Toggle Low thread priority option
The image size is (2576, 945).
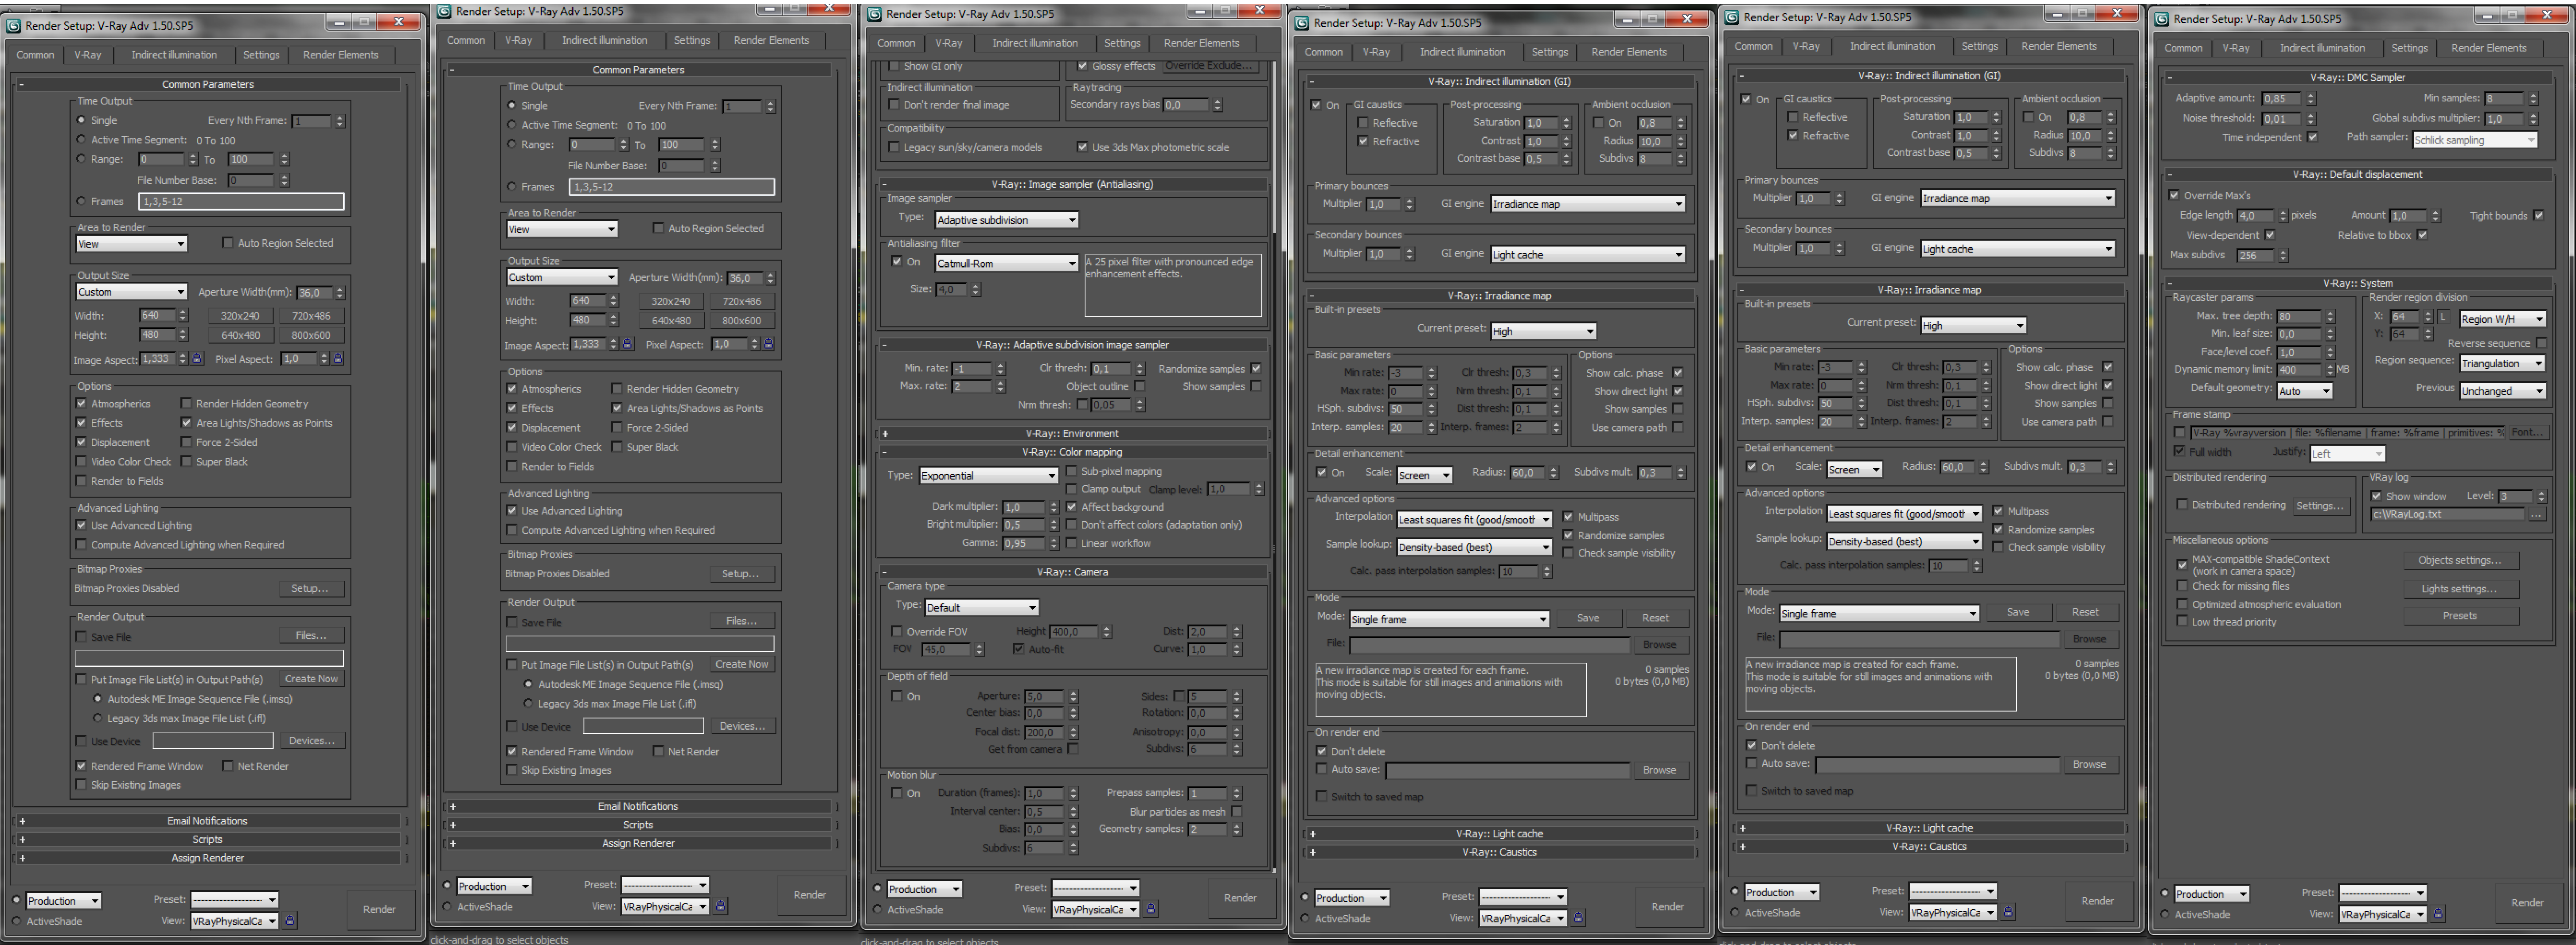click(x=2182, y=622)
